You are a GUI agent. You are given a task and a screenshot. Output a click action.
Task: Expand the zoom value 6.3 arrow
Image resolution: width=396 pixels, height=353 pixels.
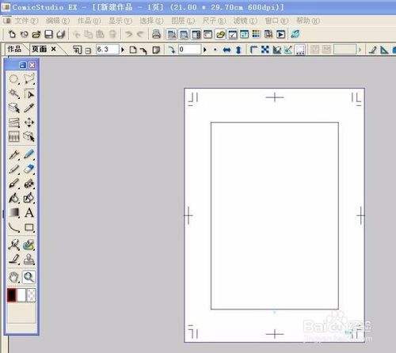[x=123, y=49]
